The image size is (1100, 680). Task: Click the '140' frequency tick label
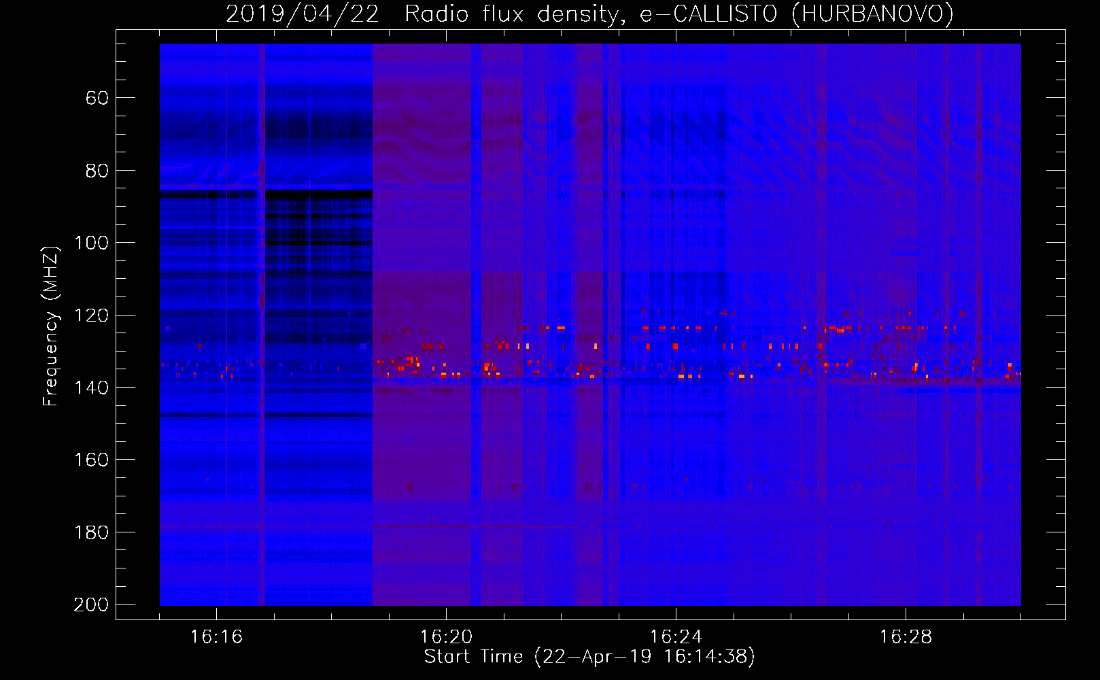click(91, 388)
